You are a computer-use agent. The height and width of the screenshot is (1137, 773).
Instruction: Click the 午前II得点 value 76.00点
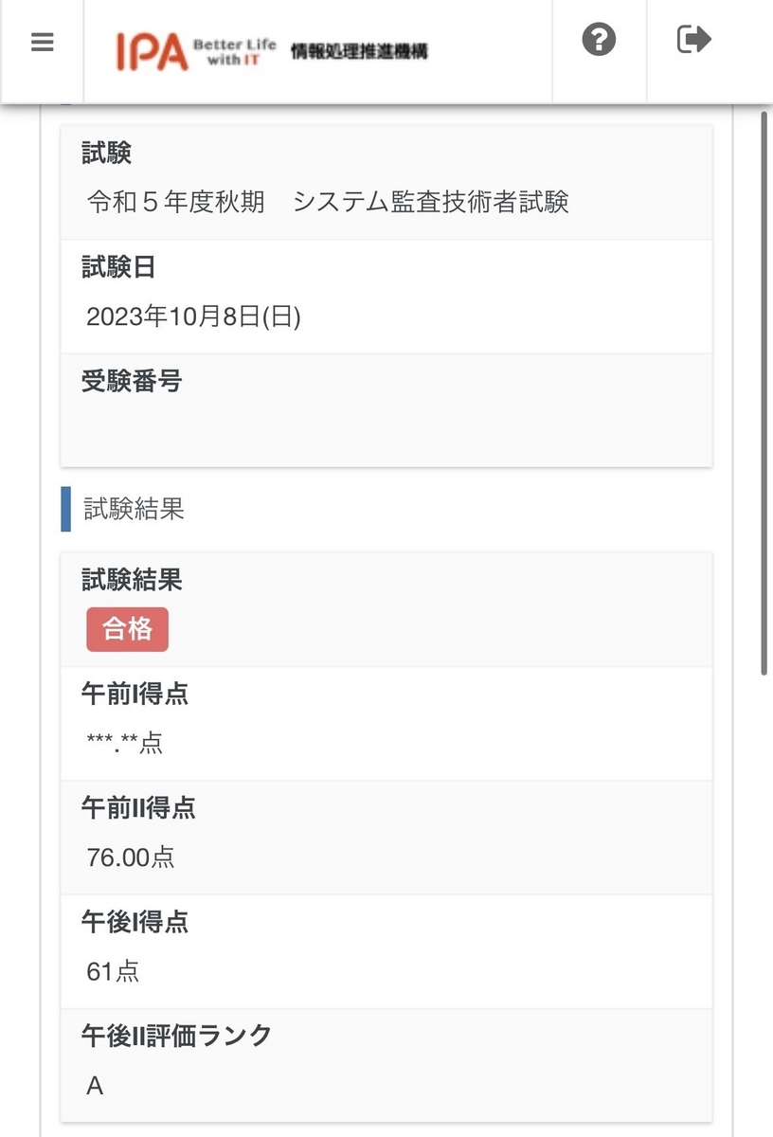pyautogui.click(x=131, y=857)
